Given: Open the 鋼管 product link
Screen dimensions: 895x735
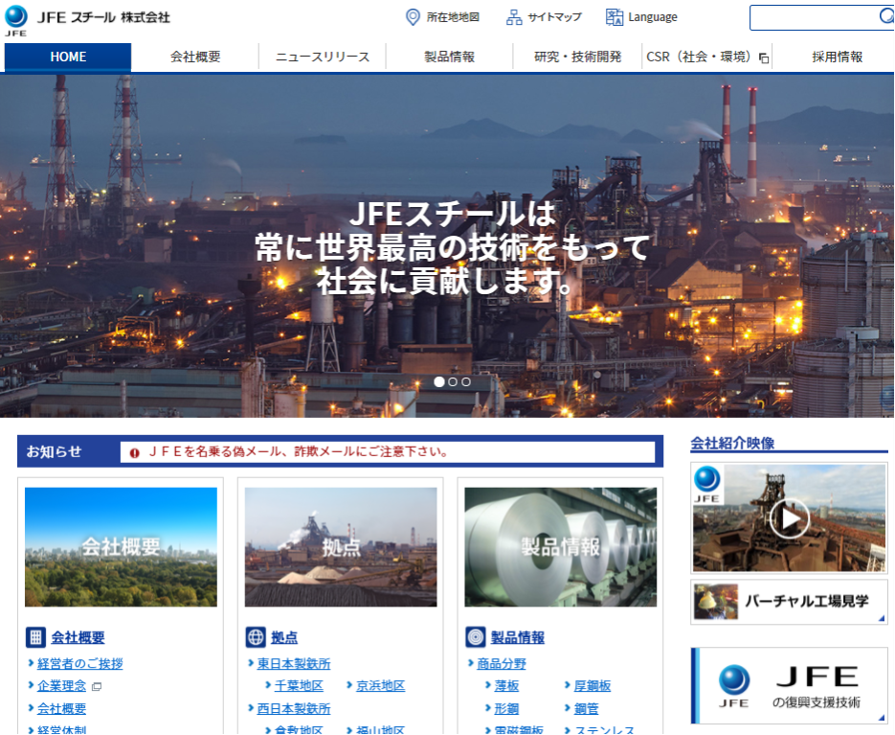Looking at the screenshot, I should click(586, 709).
